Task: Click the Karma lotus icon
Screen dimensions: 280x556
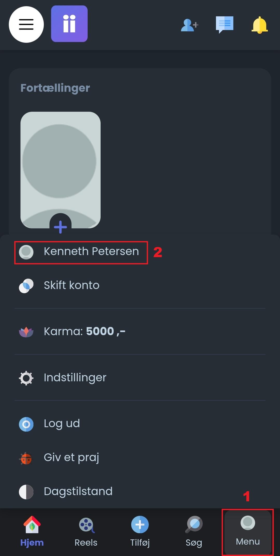Action: [x=26, y=332]
